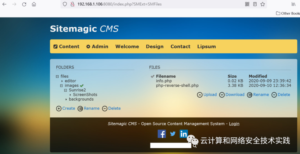Expand the backgrounds folder

pyautogui.click(x=66, y=100)
